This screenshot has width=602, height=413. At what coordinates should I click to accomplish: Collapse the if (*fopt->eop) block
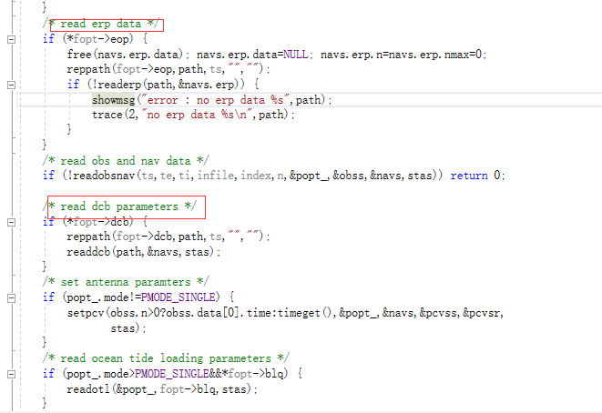[x=12, y=39]
